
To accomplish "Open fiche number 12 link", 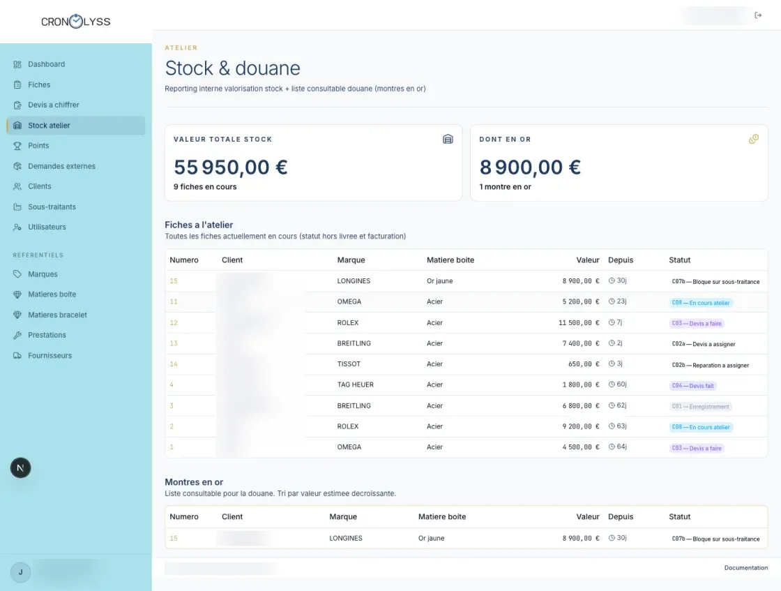I will point(174,322).
